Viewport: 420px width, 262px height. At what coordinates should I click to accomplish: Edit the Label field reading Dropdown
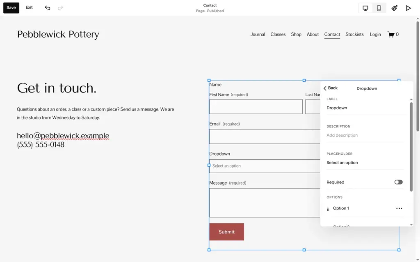[x=365, y=108]
